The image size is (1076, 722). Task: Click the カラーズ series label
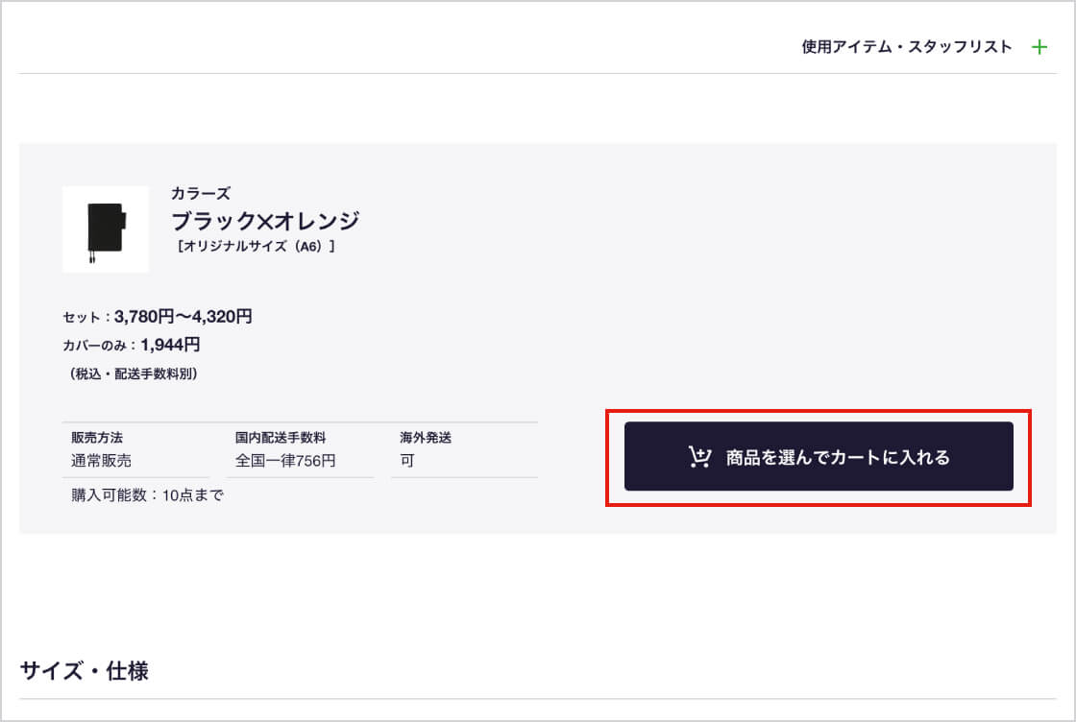tap(200, 194)
